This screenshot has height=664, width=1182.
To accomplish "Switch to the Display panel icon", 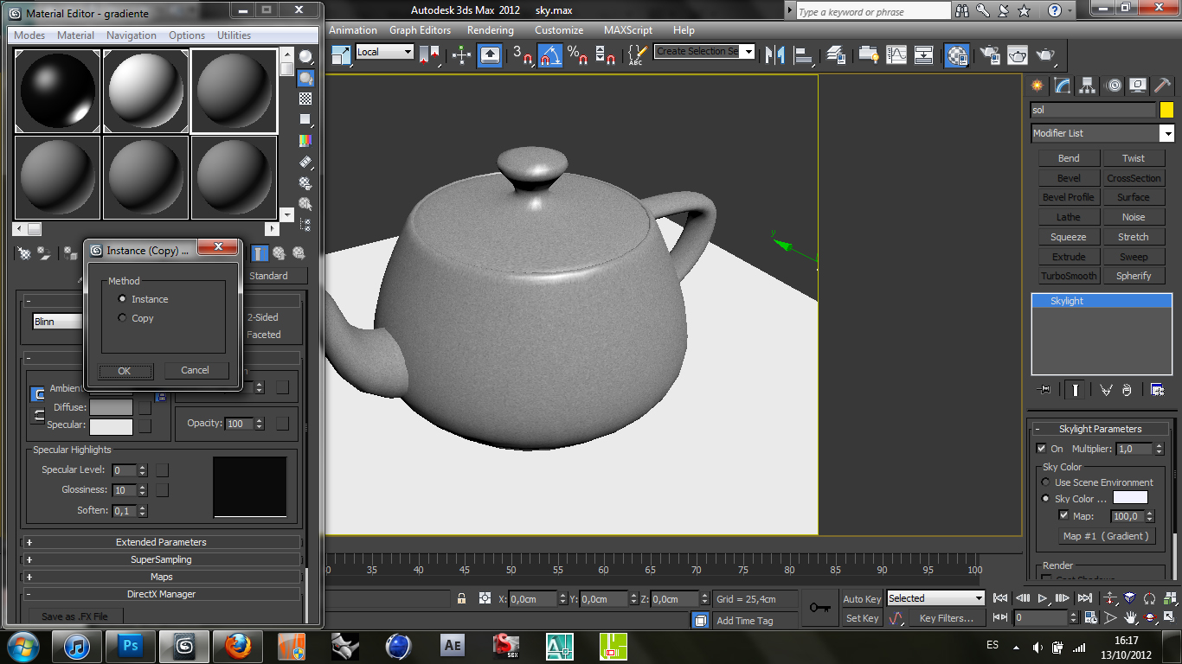I will coord(1137,86).
